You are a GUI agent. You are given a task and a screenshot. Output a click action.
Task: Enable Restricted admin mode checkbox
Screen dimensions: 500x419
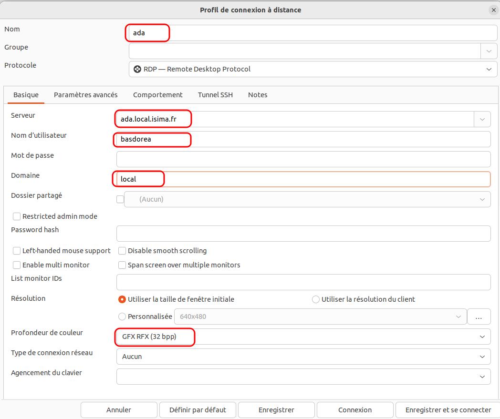[x=17, y=216]
